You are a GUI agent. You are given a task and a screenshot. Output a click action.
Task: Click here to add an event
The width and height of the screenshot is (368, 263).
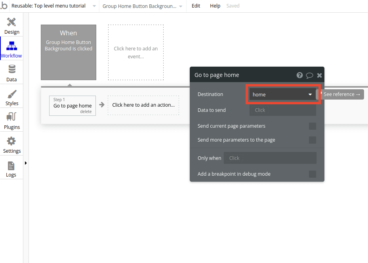135,52
